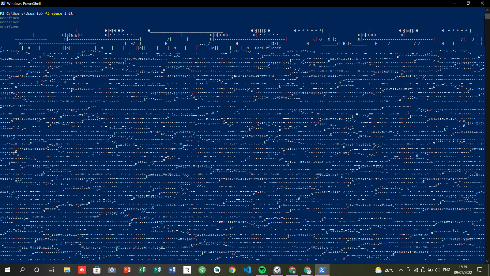The image size is (490, 276).
Task: Open battery status tray icon
Action: [x=430, y=270]
